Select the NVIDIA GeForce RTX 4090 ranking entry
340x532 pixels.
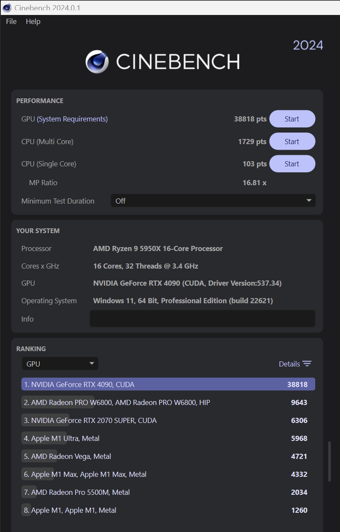click(x=168, y=384)
